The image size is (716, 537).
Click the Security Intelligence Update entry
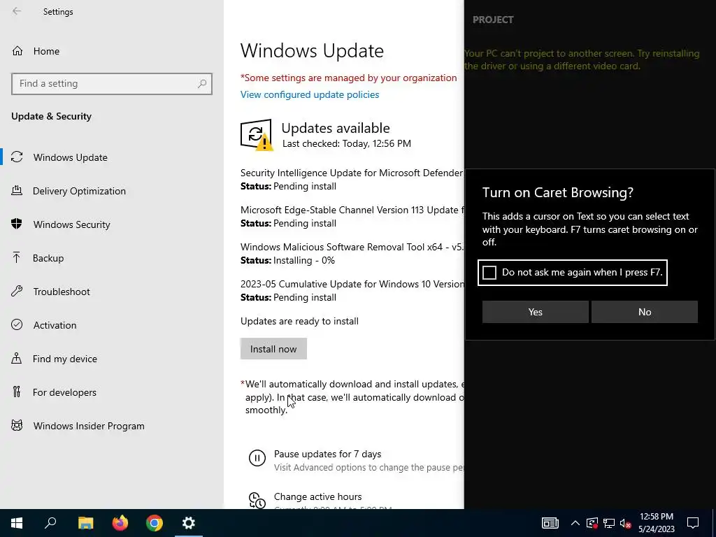pos(352,173)
